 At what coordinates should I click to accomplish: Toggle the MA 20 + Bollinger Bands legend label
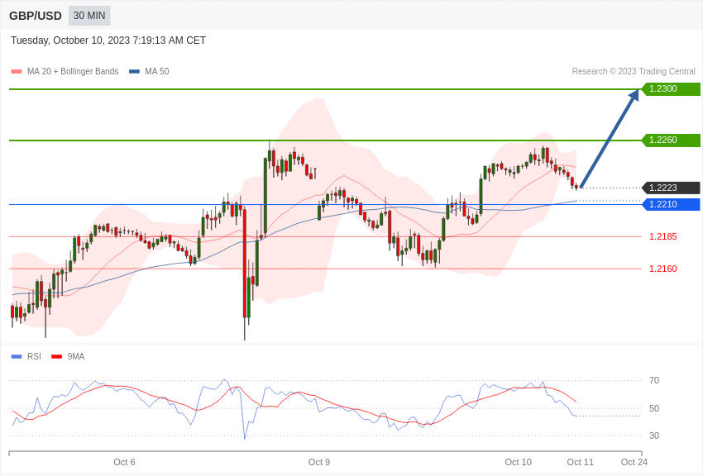[x=73, y=72]
